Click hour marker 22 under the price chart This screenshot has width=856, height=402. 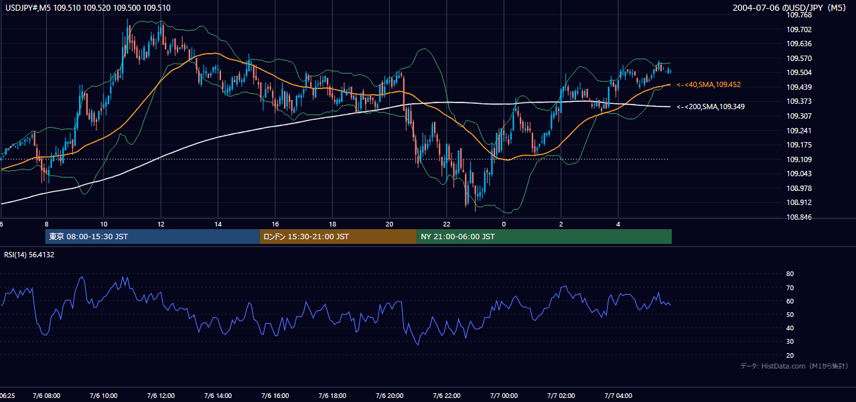tap(447, 224)
